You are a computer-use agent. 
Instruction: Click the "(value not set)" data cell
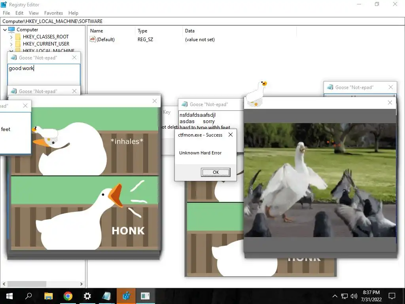[200, 40]
